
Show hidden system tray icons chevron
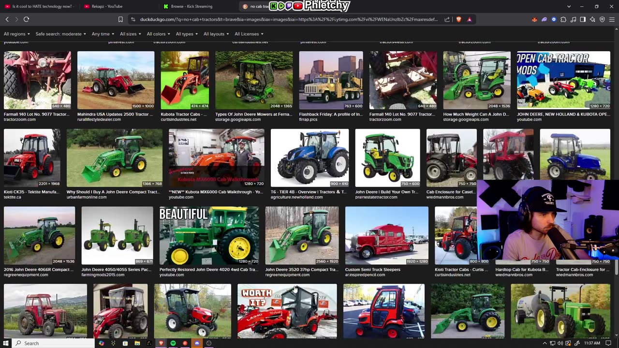(x=545, y=343)
